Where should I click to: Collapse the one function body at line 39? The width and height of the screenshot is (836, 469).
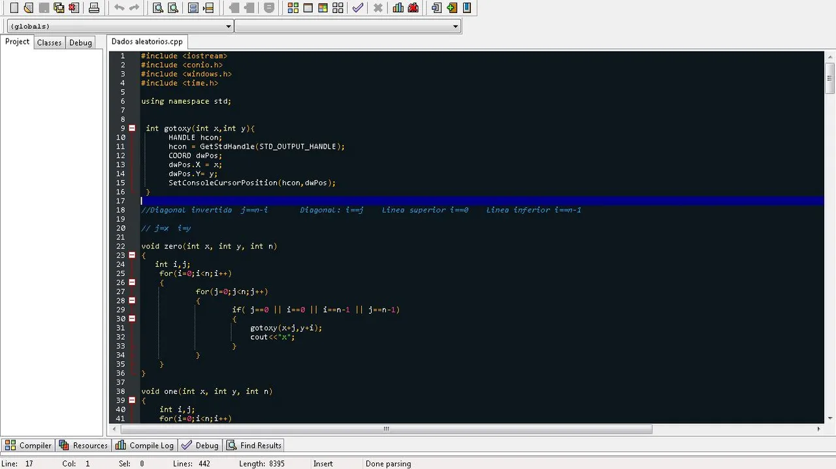(x=132, y=400)
